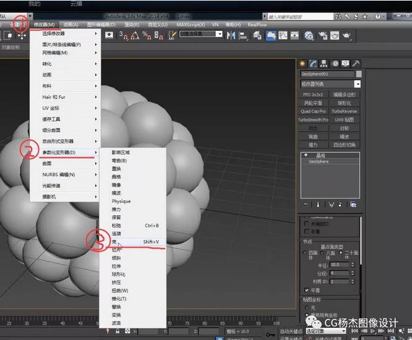This screenshot has width=412, height=340.
Task: Open the Modify command panel tab
Action: [313, 64]
